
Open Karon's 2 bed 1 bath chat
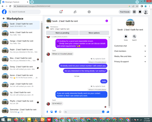tap(20, 77)
